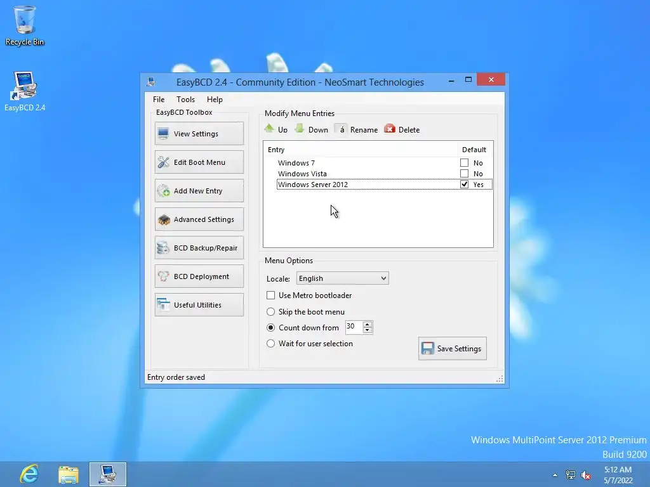The width and height of the screenshot is (650, 487).
Task: Click the red Delete entry icon
Action: (390, 129)
